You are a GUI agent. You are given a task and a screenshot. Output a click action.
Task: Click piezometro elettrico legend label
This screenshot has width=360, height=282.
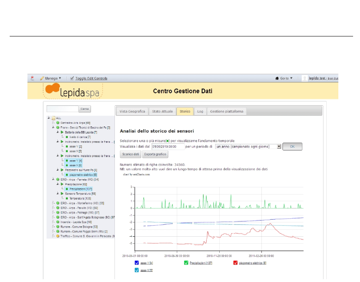[252, 263]
